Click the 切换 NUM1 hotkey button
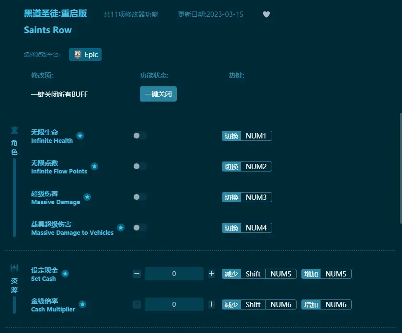The image size is (402, 333). point(246,136)
